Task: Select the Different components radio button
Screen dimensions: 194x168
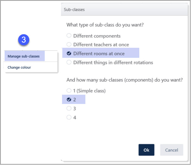Action: (69, 36)
